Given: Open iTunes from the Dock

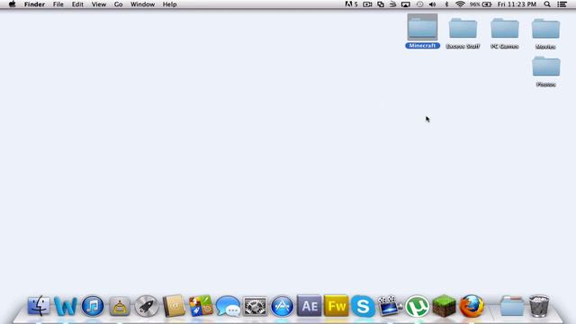Looking at the screenshot, I should tap(93, 306).
